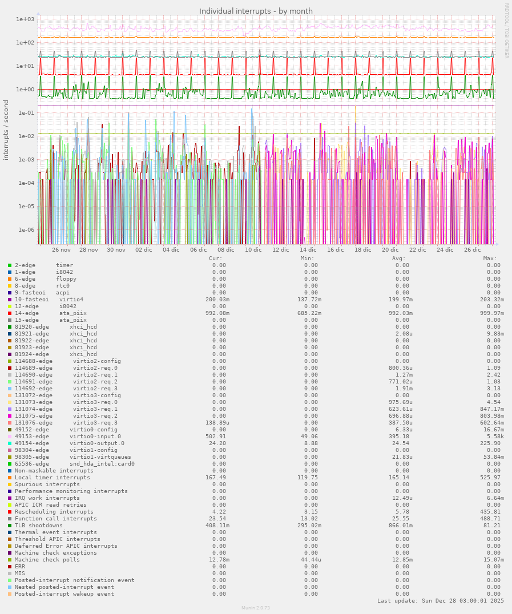Image resolution: width=512 pixels, height=614 pixels.
Task: Click the Last update timestamp text
Action: [x=440, y=601]
